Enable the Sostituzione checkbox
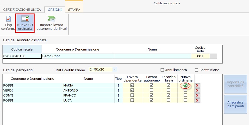Screen dimensions: 249x125 pos(196,70)
